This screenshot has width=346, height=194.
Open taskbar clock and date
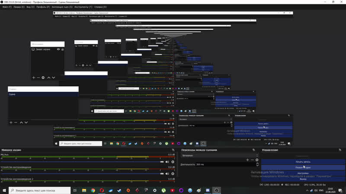[330, 191]
